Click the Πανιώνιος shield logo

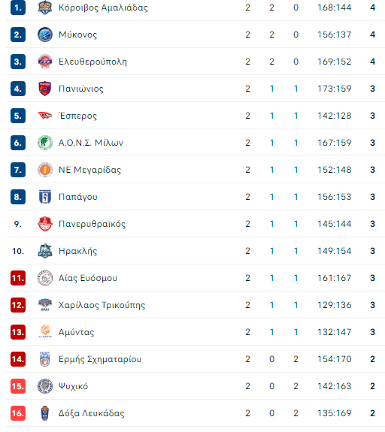point(45,89)
